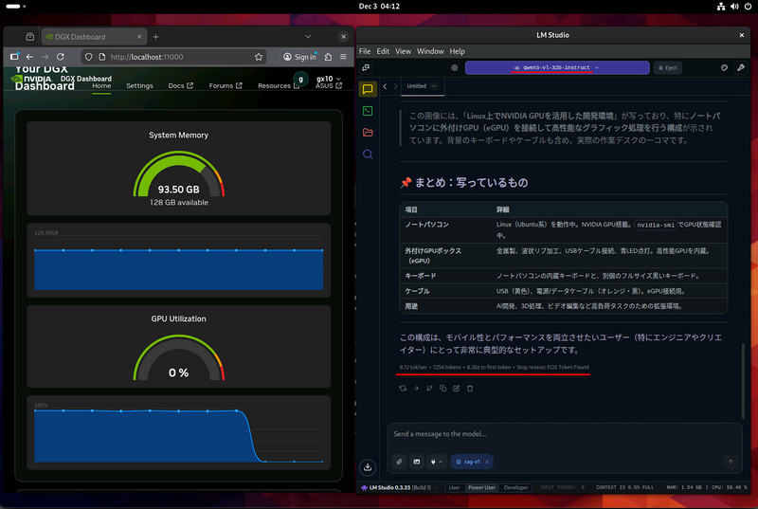Open the browser sidebar toggle icon
The width and height of the screenshot is (758, 509).
click(x=14, y=57)
